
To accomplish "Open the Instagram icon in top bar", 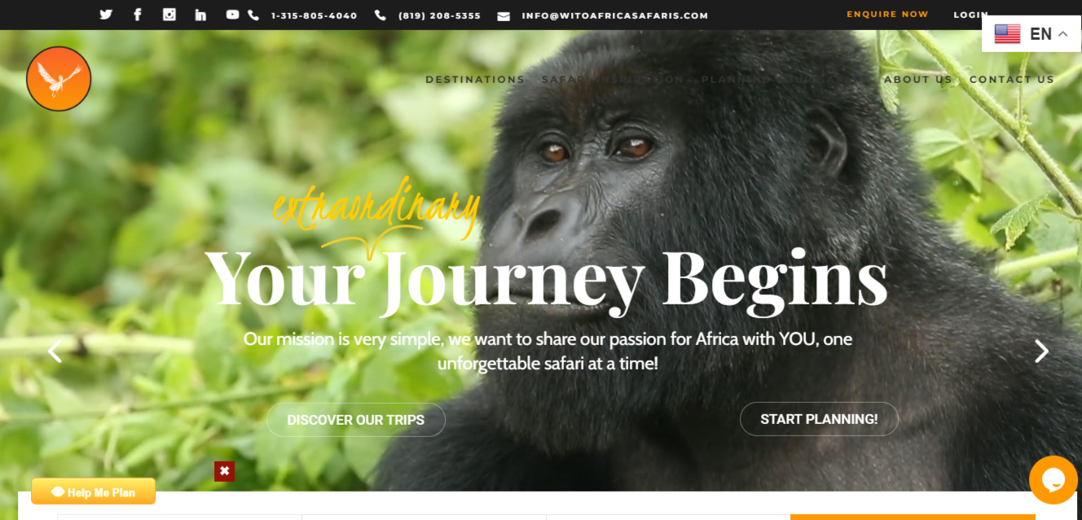I will coord(169,15).
